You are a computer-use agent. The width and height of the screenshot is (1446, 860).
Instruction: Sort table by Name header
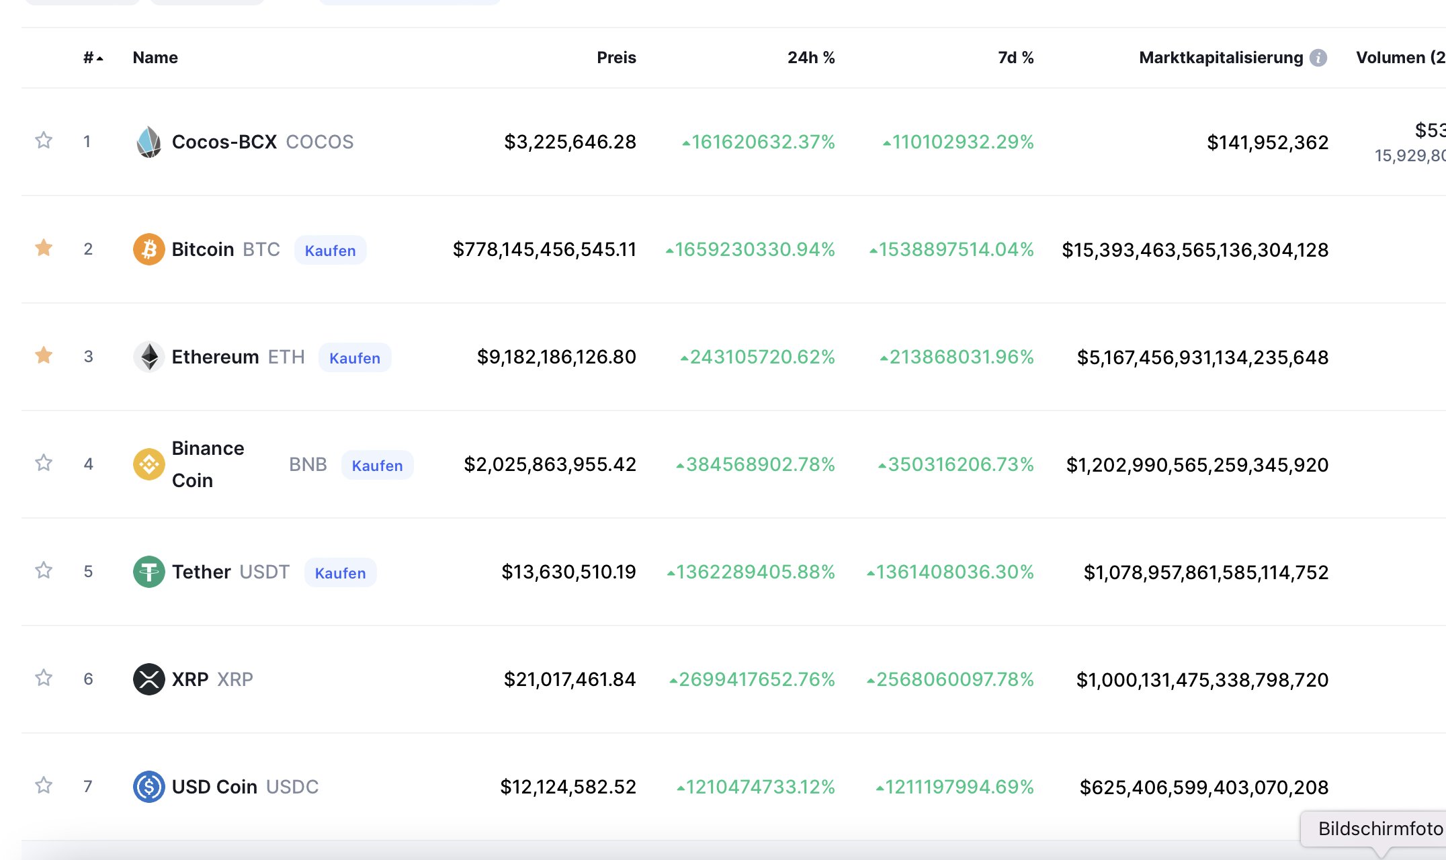[x=155, y=58]
